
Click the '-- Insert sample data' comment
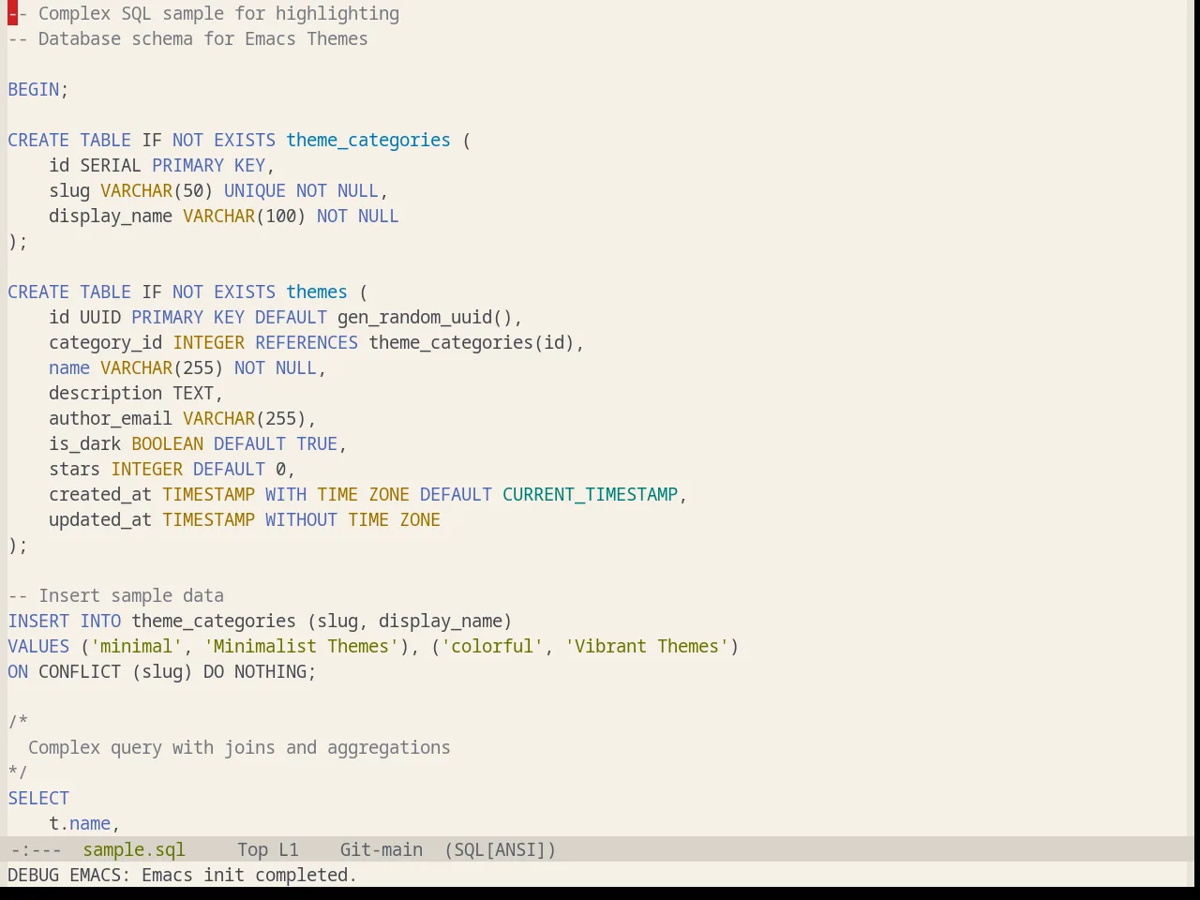pyautogui.click(x=116, y=596)
